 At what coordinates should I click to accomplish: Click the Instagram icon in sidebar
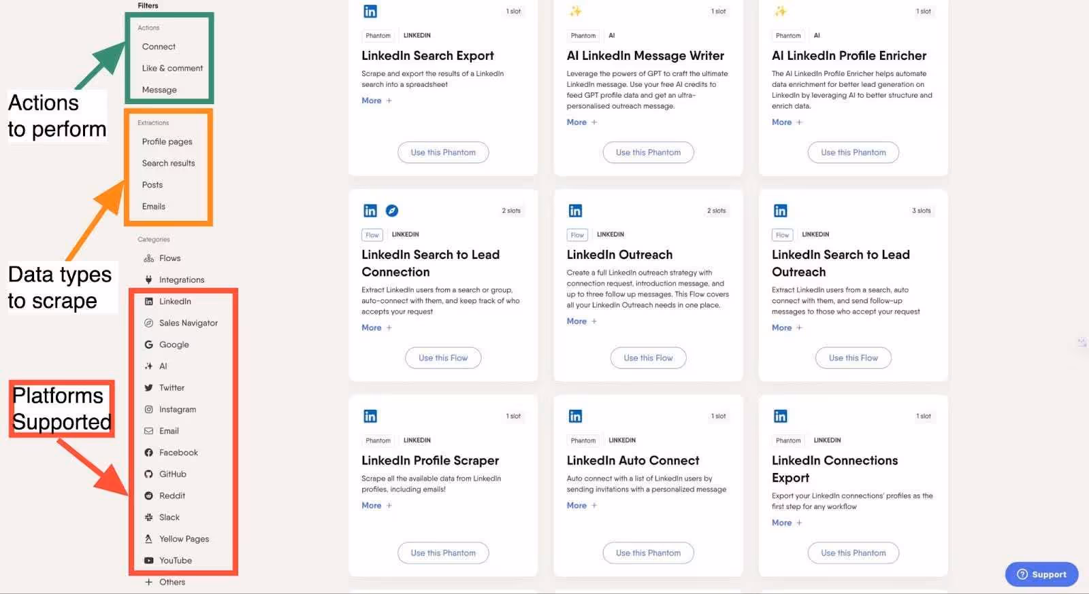[x=148, y=410]
